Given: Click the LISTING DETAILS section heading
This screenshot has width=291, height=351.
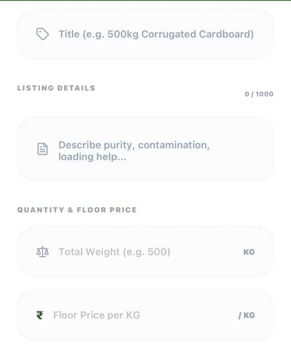Looking at the screenshot, I should tap(56, 88).
